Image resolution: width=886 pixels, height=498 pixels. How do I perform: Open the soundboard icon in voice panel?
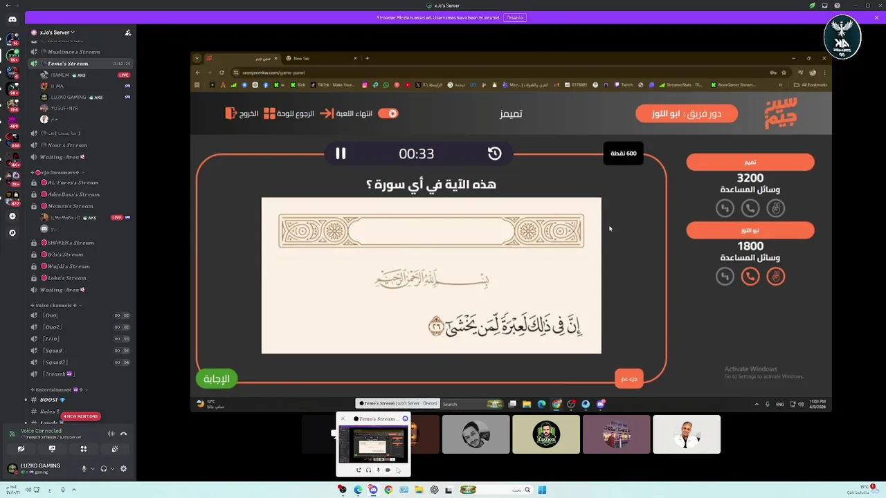tap(114, 449)
